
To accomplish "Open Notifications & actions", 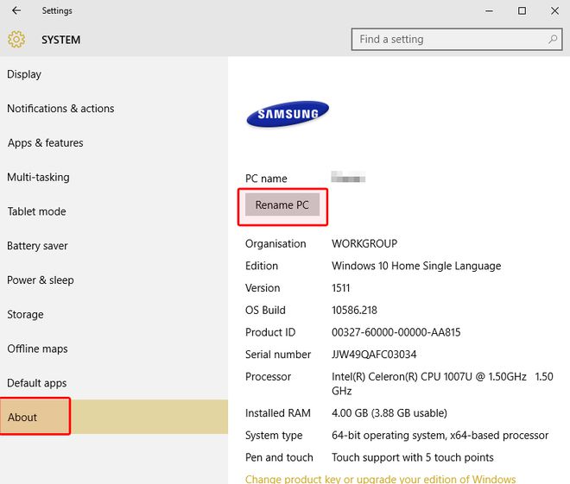I will point(114,108).
